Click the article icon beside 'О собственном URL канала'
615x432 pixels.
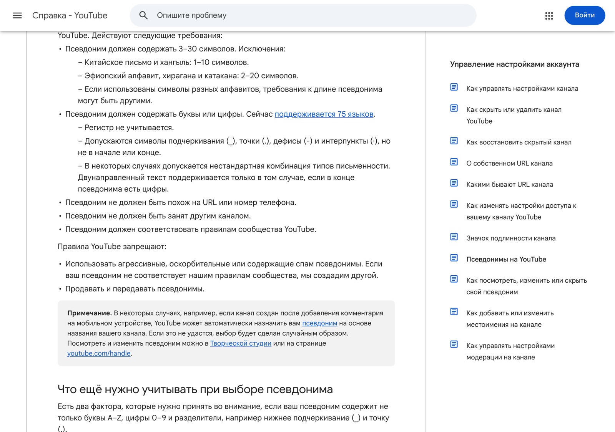point(454,162)
